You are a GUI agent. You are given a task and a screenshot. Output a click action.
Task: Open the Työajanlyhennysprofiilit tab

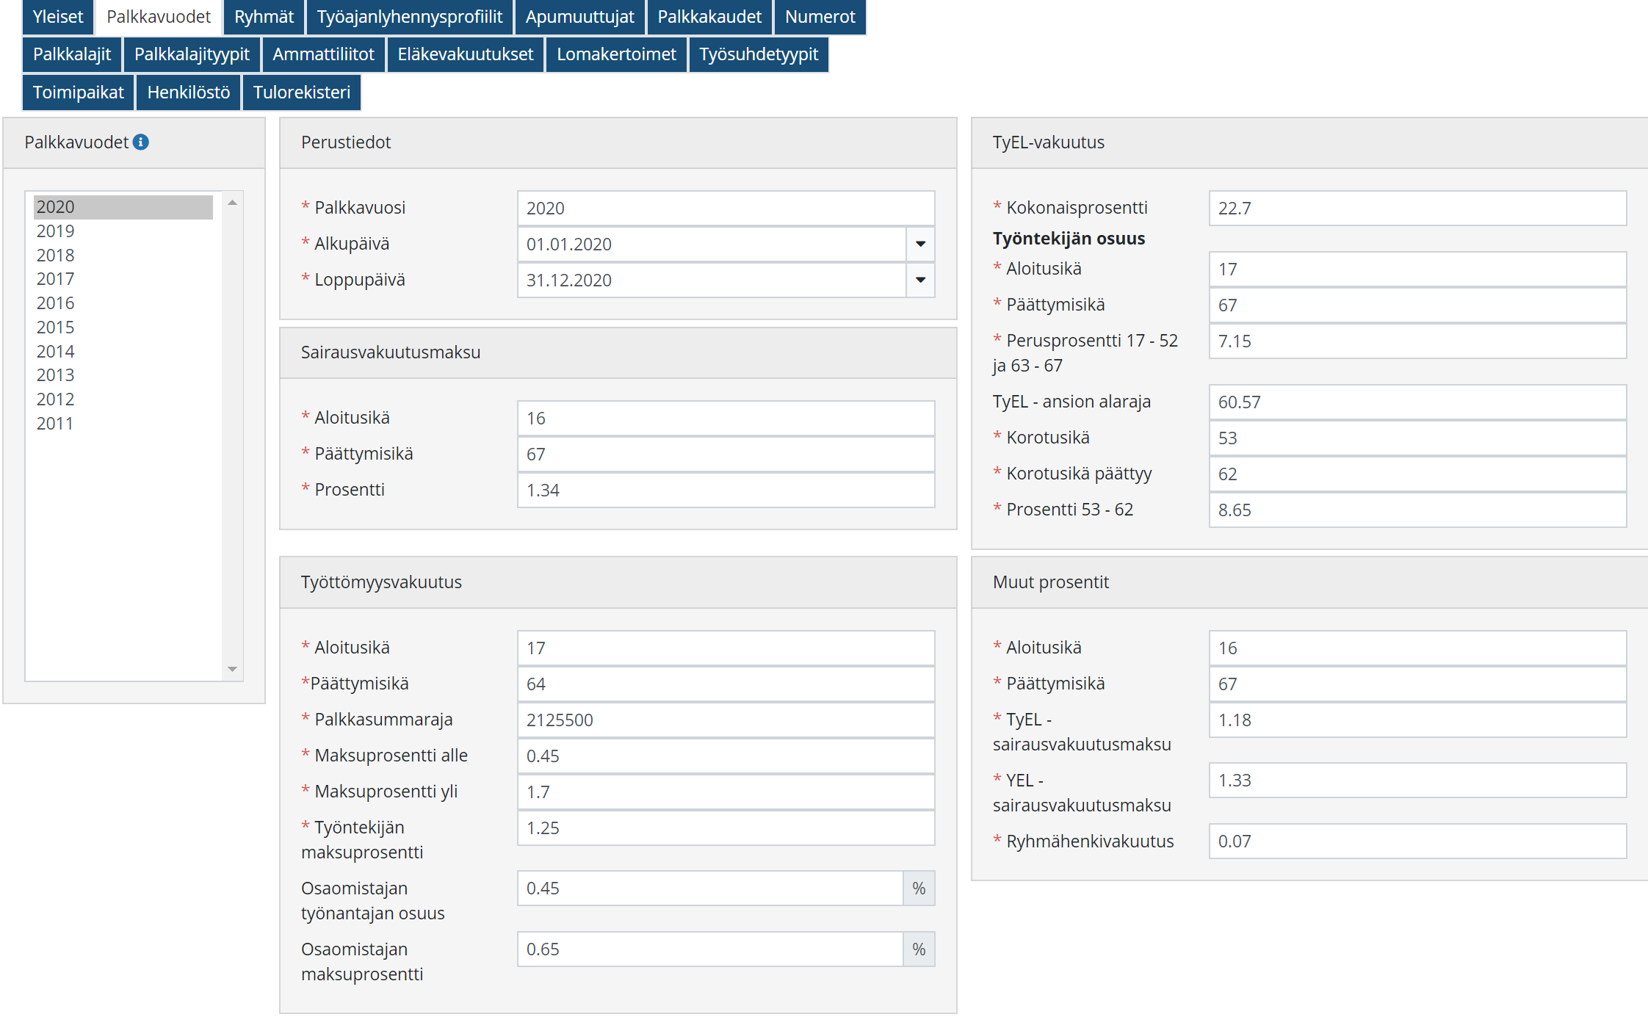[x=409, y=17]
